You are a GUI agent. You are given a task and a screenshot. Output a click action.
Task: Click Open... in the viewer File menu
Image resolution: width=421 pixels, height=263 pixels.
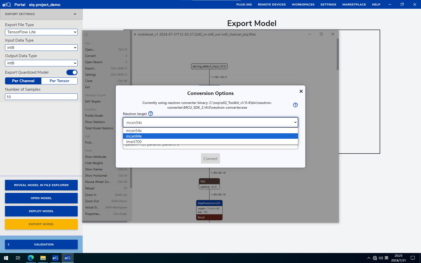[106, 50]
